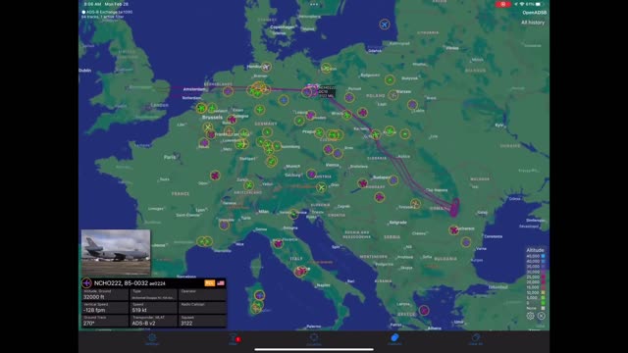Select the highlighted blue Overlays tab
This screenshot has height=353, width=628.
(394, 339)
